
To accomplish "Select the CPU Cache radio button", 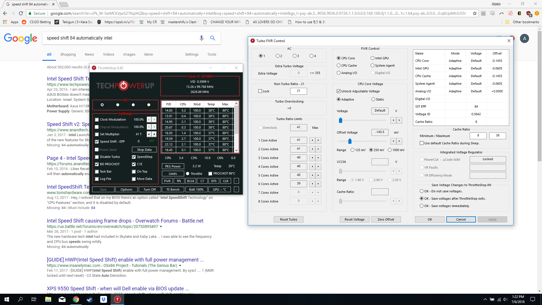I will [x=338, y=66].
